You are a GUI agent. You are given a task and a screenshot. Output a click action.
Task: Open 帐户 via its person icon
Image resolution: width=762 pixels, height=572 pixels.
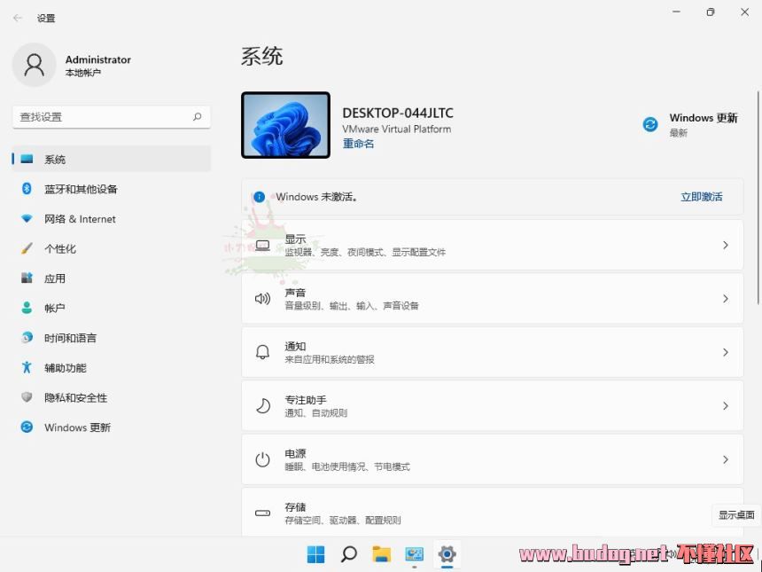pyautogui.click(x=27, y=308)
